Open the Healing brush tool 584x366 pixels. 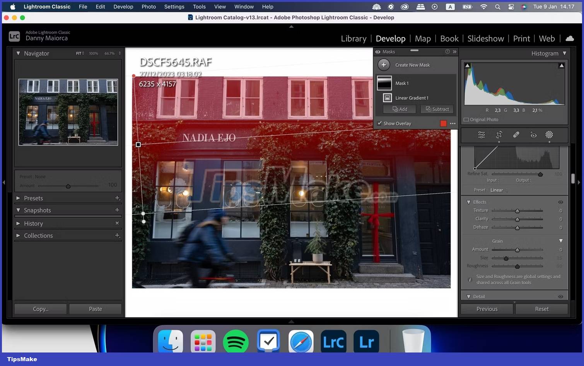(x=516, y=135)
